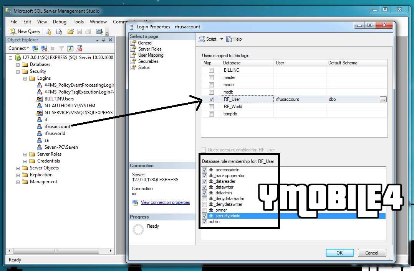Screen dimensions: 414x271
Task: Open the View menu
Action: (x=42, y=21)
